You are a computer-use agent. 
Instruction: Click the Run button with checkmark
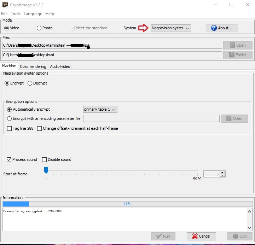point(163,236)
